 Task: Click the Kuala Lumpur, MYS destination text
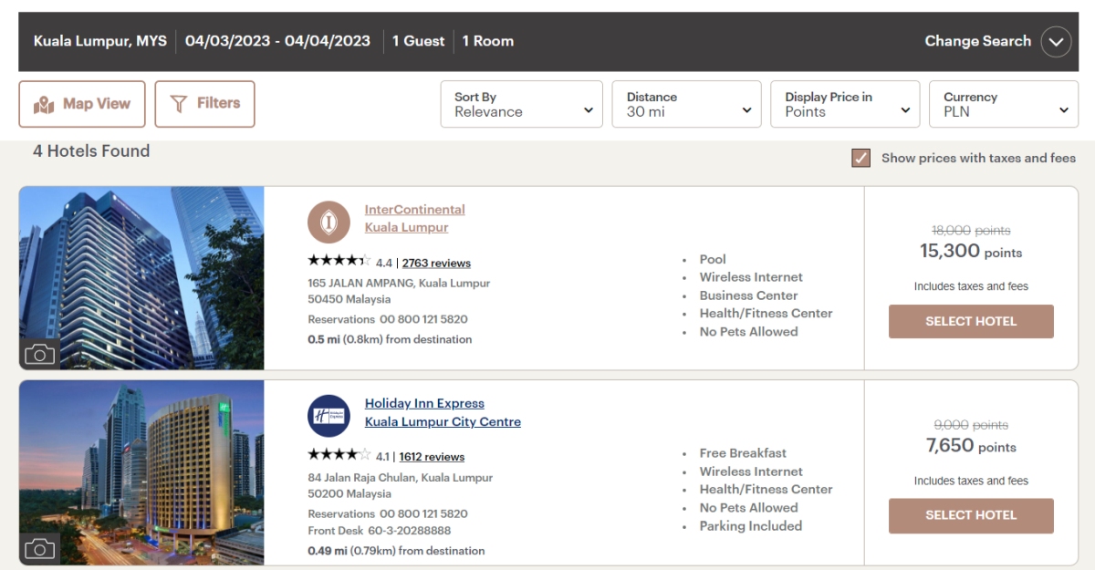(x=100, y=41)
